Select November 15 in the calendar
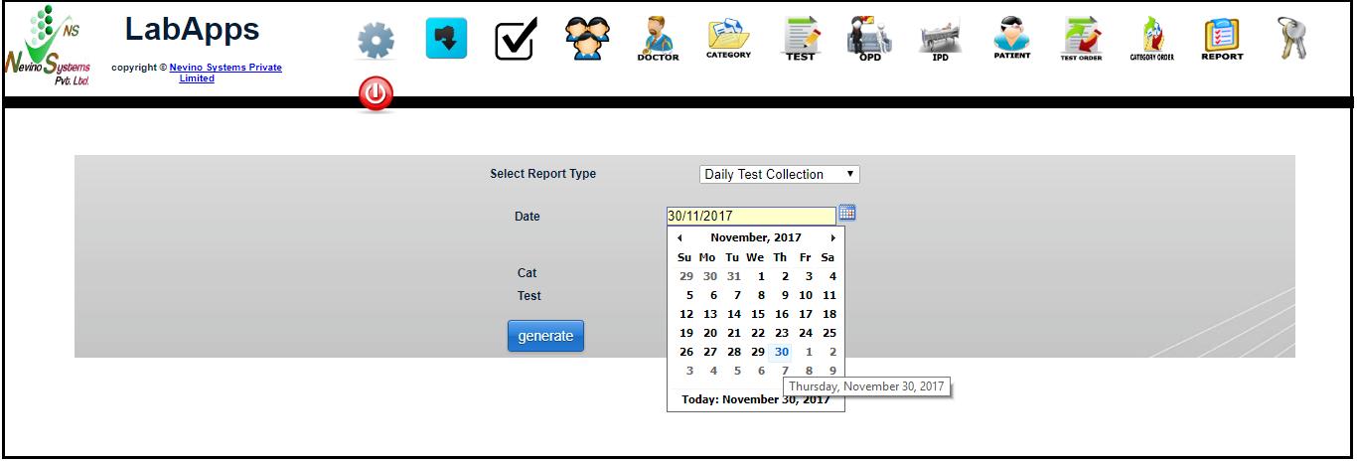This screenshot has width=1357, height=461. click(x=758, y=314)
